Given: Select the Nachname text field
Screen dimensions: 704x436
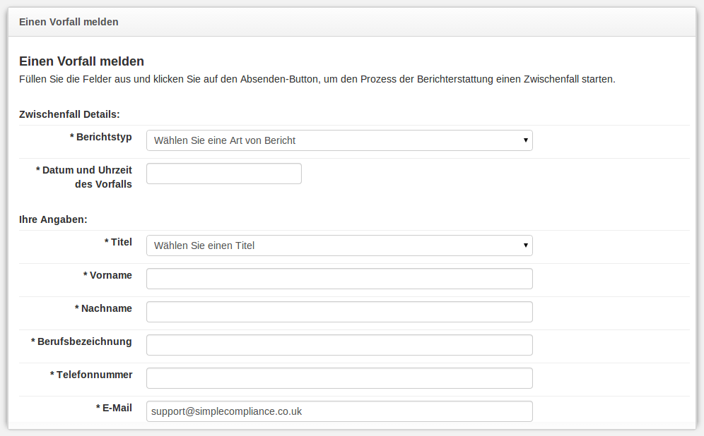Looking at the screenshot, I should (339, 312).
